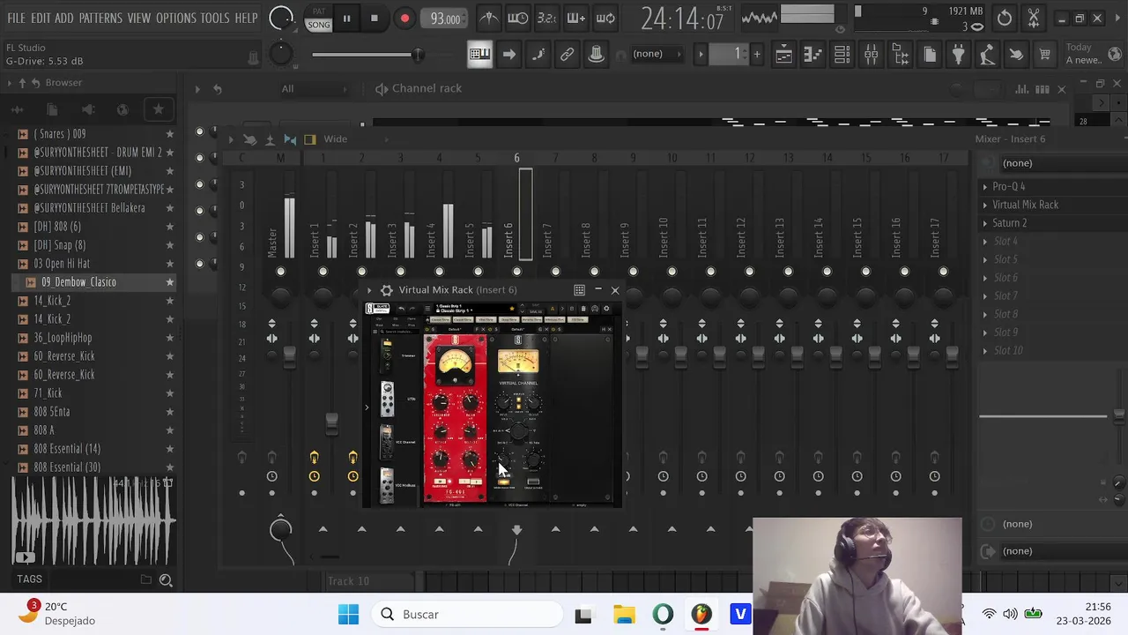
Task: Expand the Virtual Mix Rack slot arrow
Action: [985, 205]
